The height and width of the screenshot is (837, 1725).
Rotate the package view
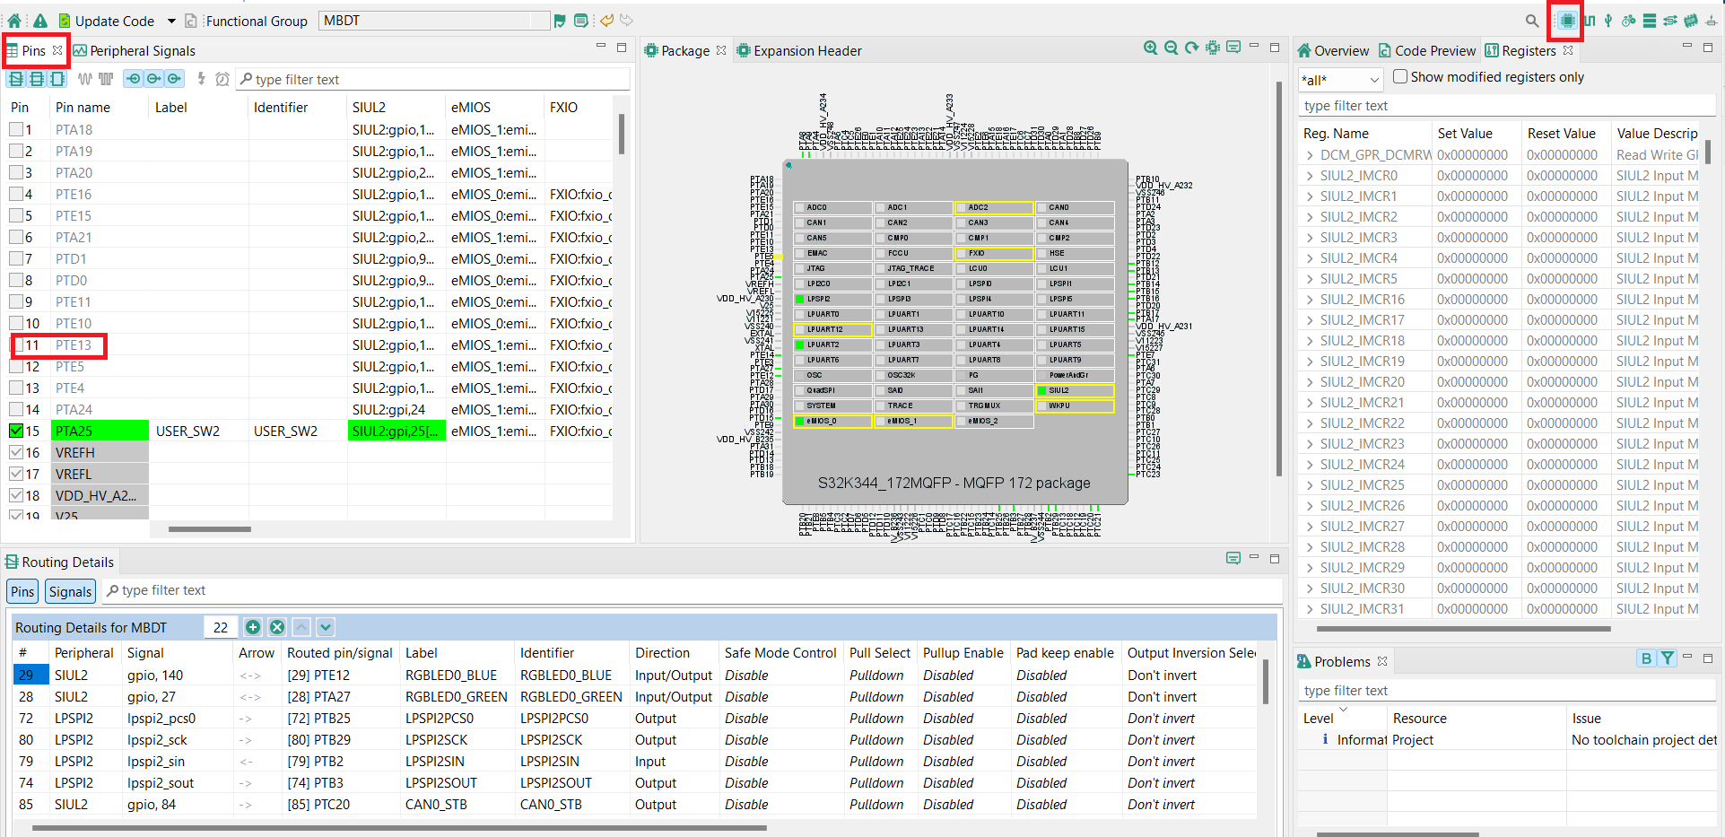click(x=1191, y=48)
